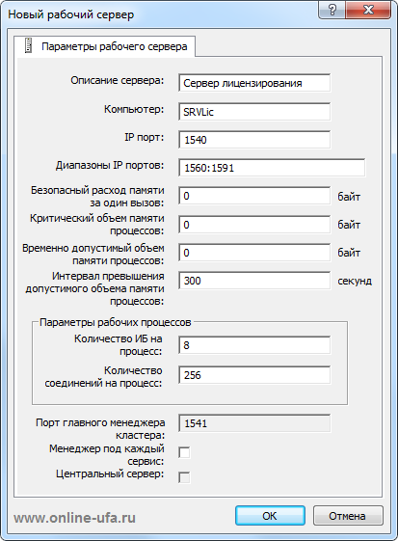This screenshot has height=541, width=398.
Task: Select Критический объем памяти процессов field
Action: click(254, 225)
